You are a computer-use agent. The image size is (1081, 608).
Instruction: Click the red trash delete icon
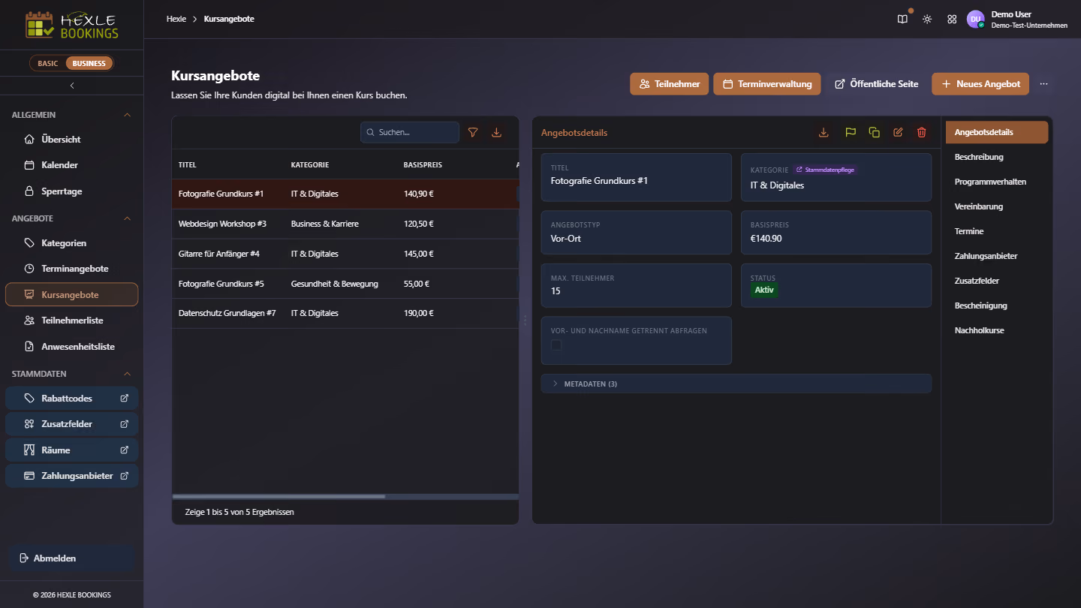pyautogui.click(x=921, y=132)
